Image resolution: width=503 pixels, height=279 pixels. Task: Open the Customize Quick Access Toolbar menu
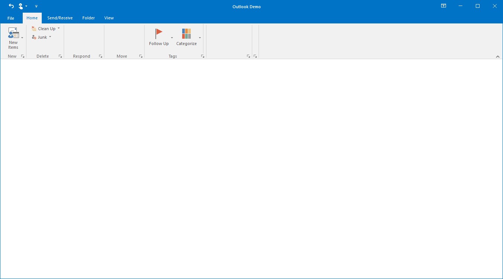[x=36, y=6]
